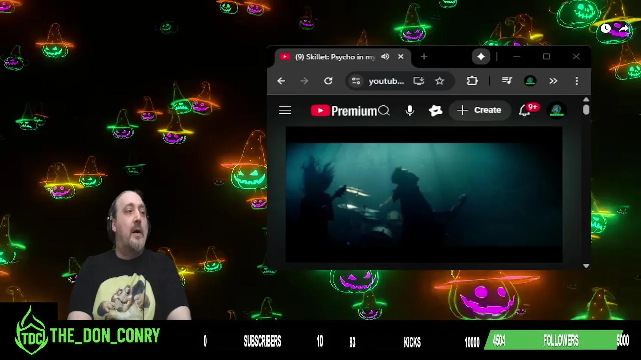Click the THE_DON_CONRY channel name
Screen dimensions: 641x360
105,336
